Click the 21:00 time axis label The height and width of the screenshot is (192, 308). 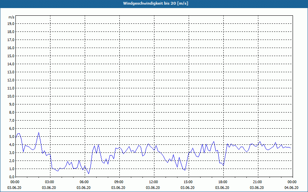257,182
